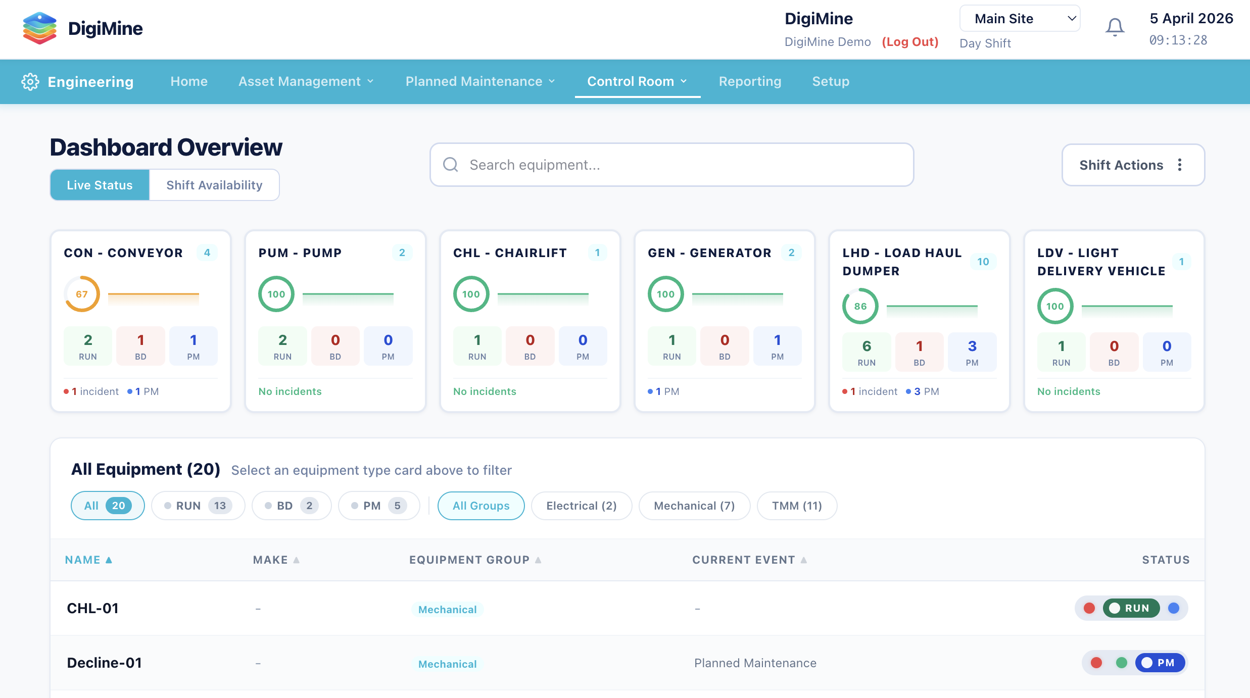Click the DigiMine layered logo

tap(39, 28)
